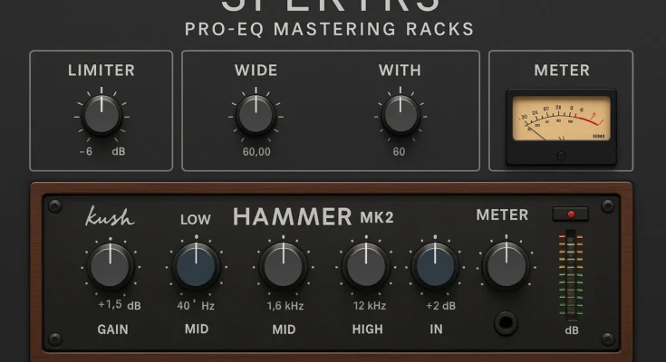Click the PRO-EQ MASTERING RACKS heading
The image size is (666, 362).
coord(329,29)
